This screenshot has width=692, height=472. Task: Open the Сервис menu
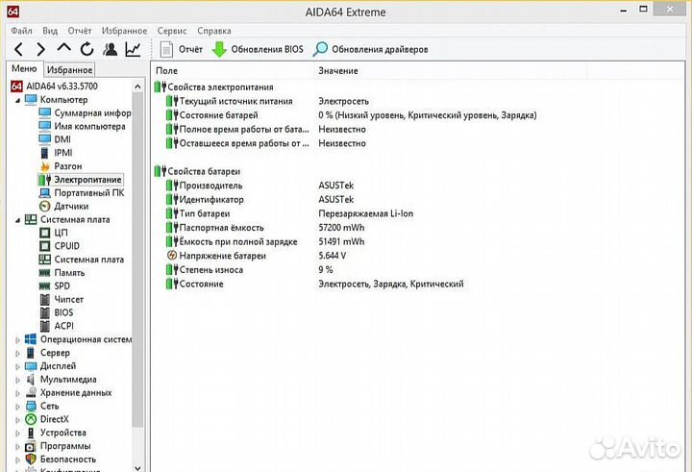(172, 31)
